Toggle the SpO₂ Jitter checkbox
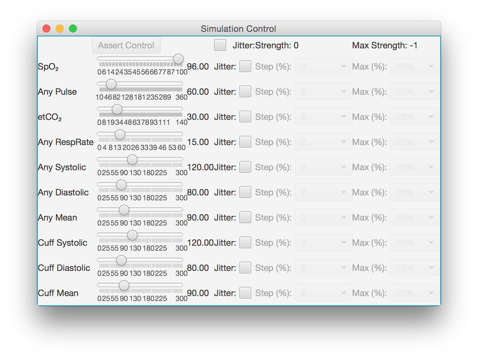The height and width of the screenshot is (359, 478). tap(245, 66)
